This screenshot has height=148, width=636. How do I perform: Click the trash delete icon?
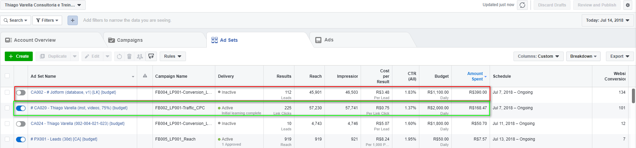tap(129, 56)
